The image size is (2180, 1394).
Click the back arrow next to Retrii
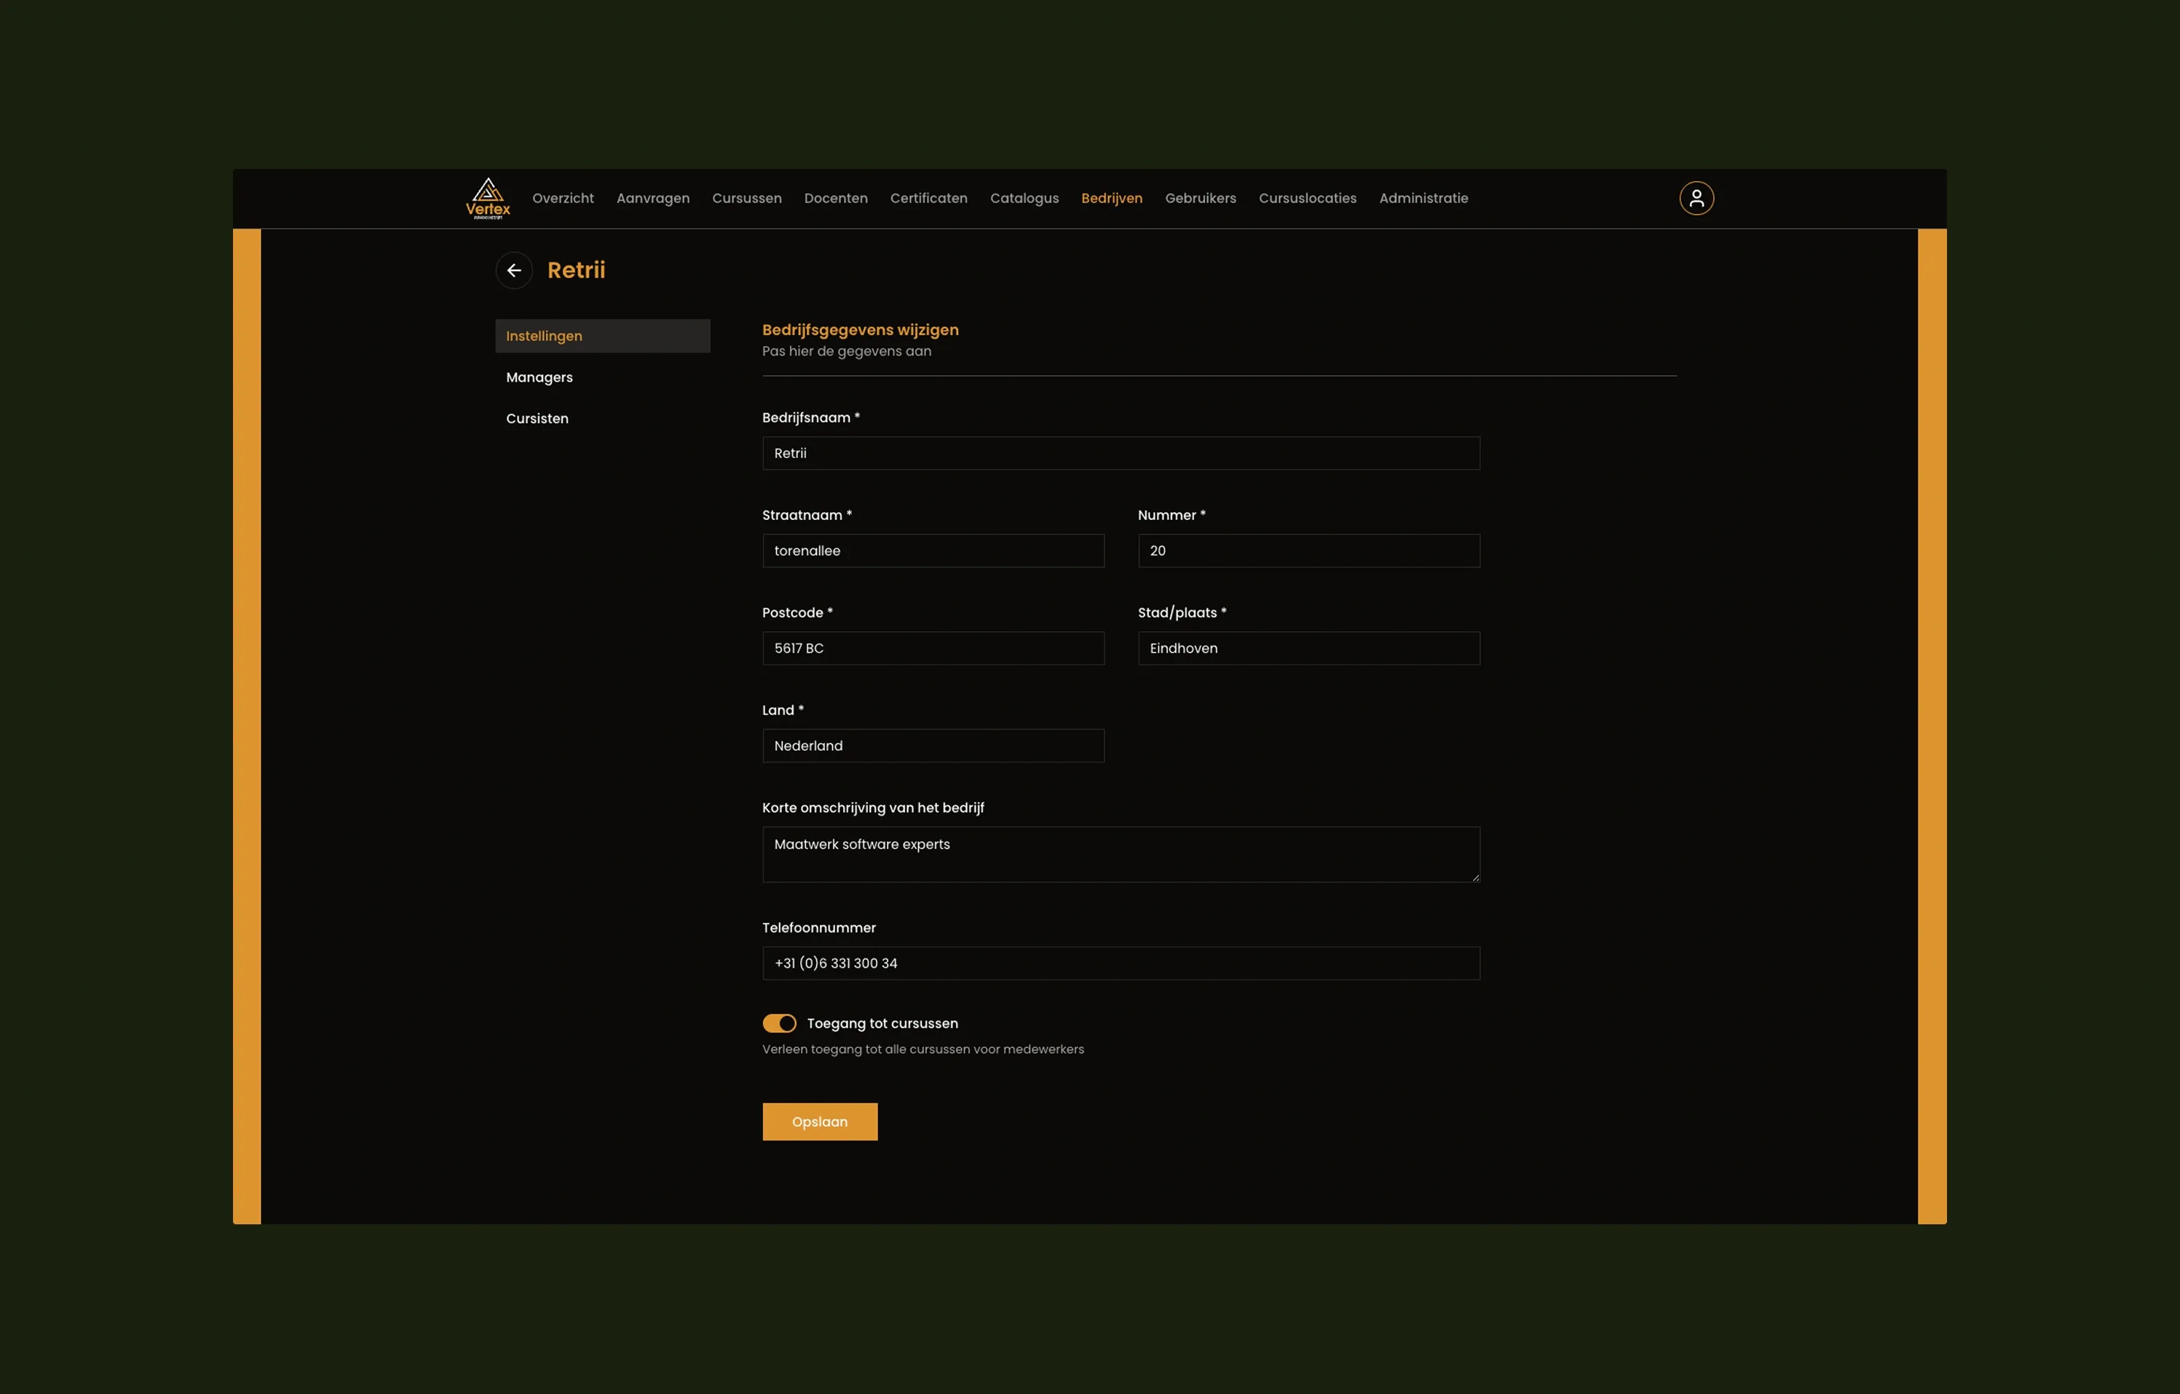(513, 270)
